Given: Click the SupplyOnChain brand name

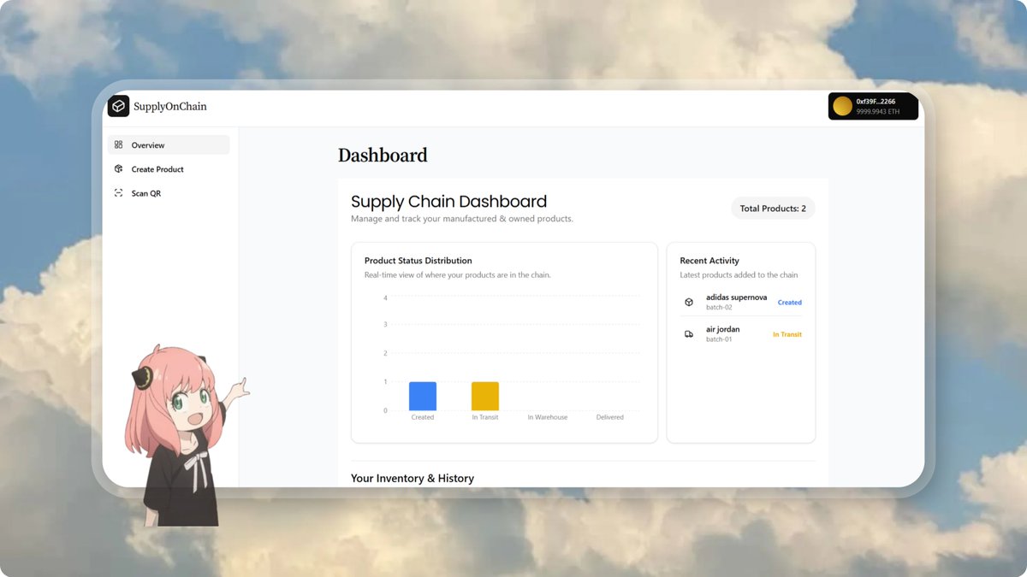Looking at the screenshot, I should [x=170, y=107].
